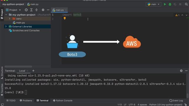This screenshot has height=106, width=189.
Task: Go to next highlighted problem arrow
Action: tap(186, 15)
